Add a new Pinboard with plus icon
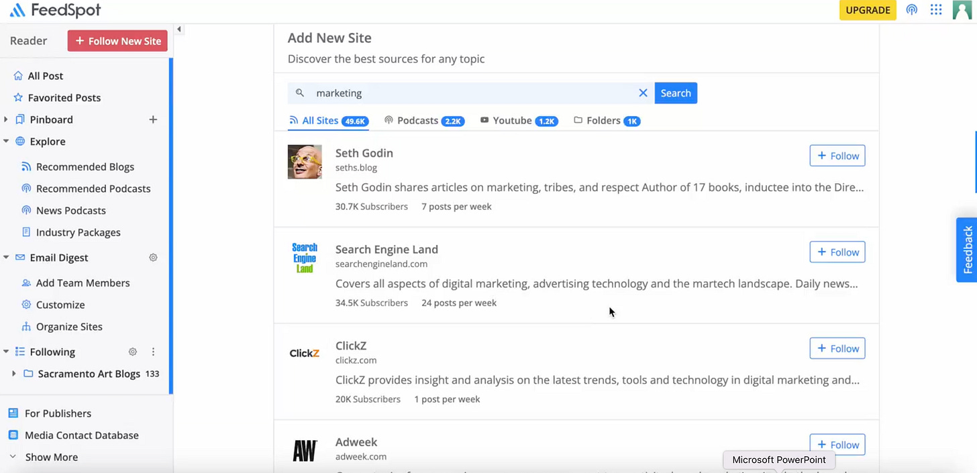 tap(153, 119)
